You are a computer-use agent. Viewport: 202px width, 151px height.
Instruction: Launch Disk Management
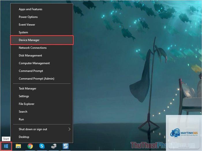pyautogui.click(x=42, y=55)
